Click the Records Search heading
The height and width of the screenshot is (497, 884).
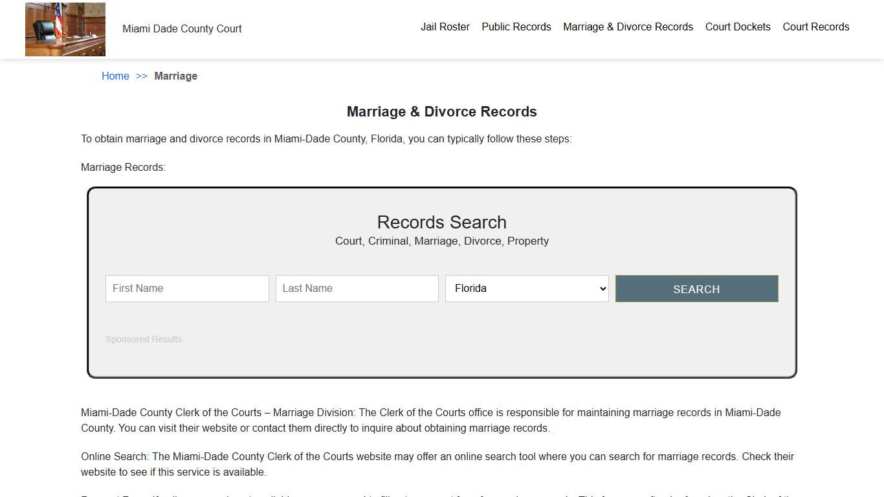tap(441, 222)
